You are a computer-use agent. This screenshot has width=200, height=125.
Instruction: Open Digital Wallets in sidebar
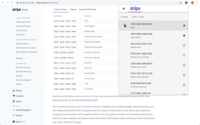[22, 44]
